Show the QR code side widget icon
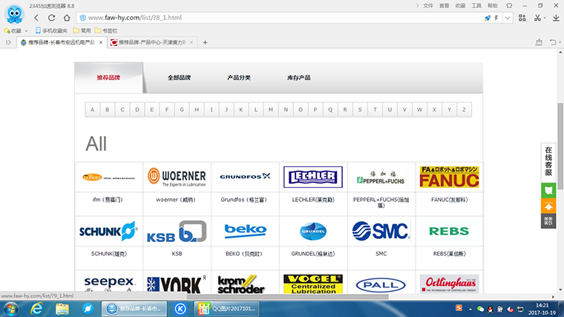This screenshot has width=564, height=317. coord(548,221)
